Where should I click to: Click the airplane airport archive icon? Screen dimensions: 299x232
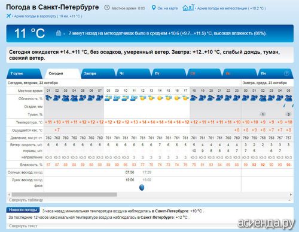pos(8,16)
